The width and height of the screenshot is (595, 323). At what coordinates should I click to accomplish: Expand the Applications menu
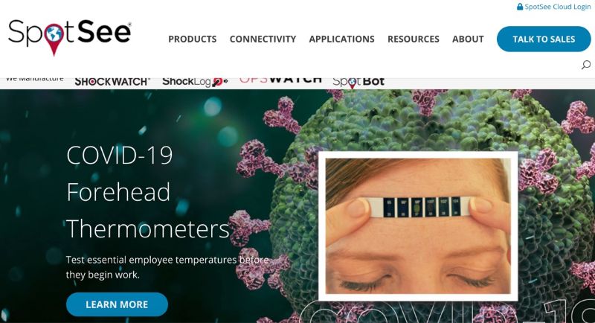(x=341, y=39)
